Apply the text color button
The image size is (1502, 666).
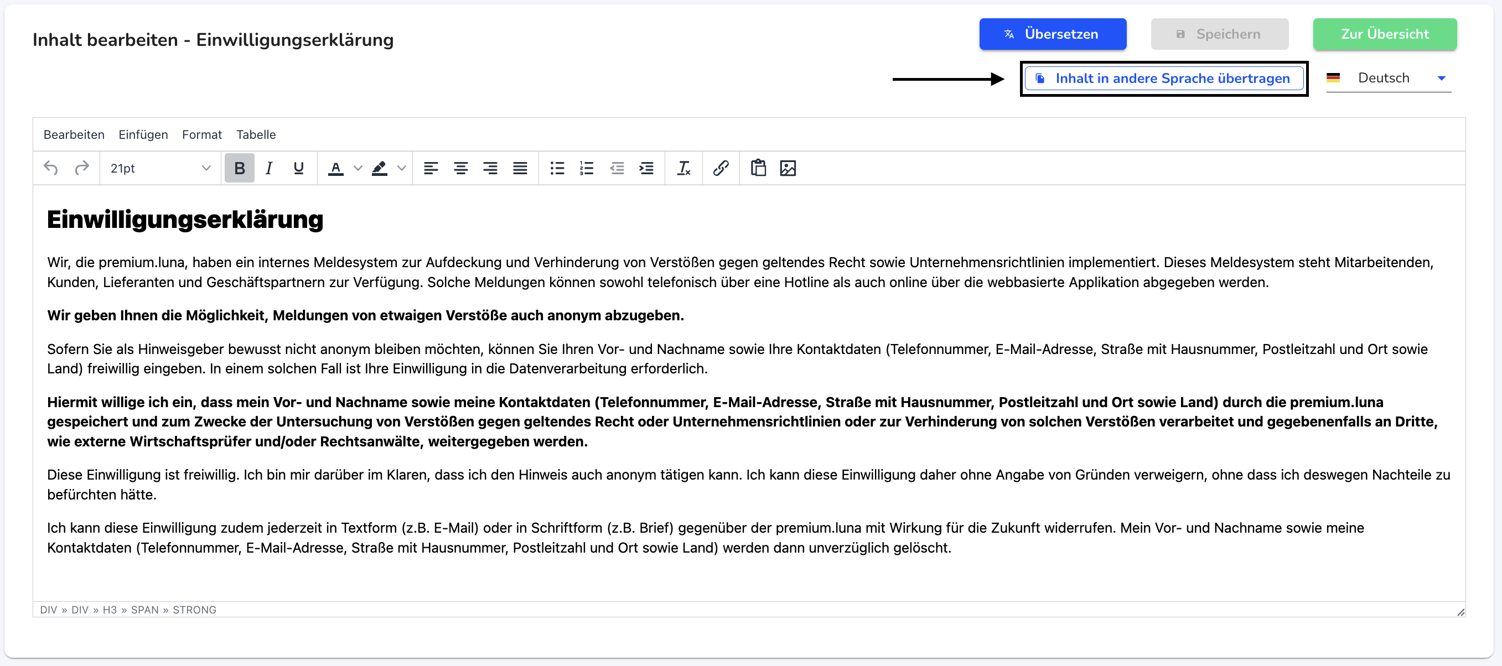(335, 168)
